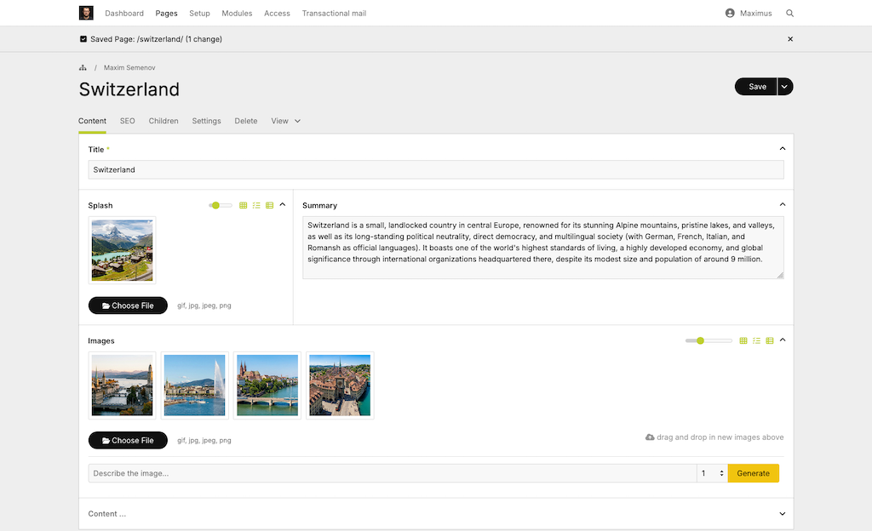Switch to the SEO tab
Screen dimensions: 872x531
pos(127,121)
